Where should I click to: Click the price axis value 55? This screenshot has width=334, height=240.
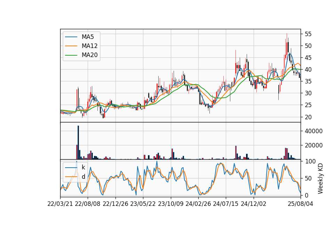(x=308, y=34)
